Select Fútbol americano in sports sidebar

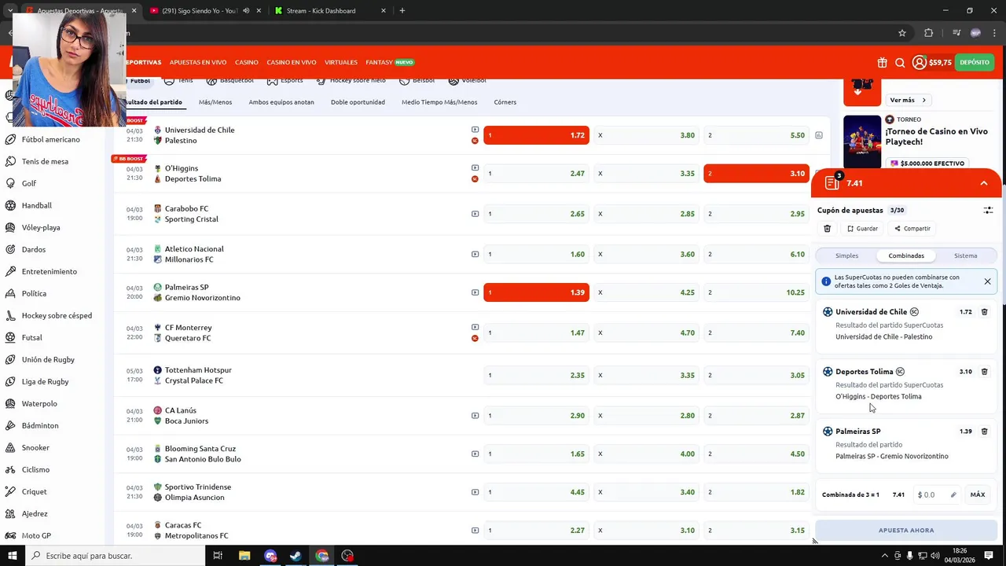click(x=51, y=139)
